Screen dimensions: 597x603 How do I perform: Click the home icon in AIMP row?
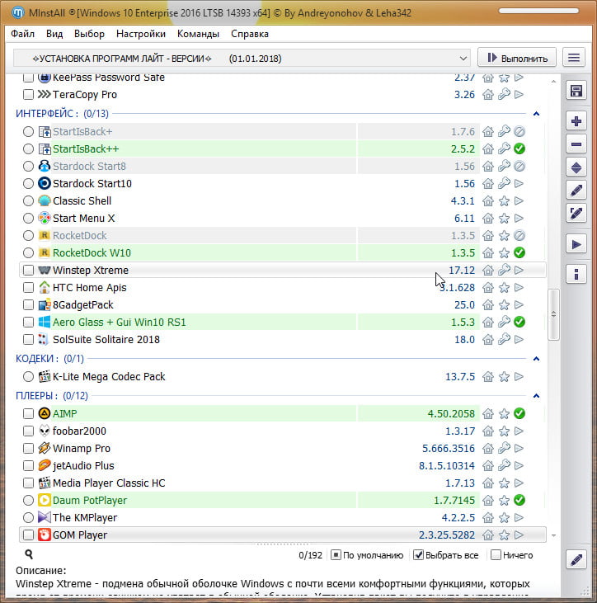pos(488,414)
